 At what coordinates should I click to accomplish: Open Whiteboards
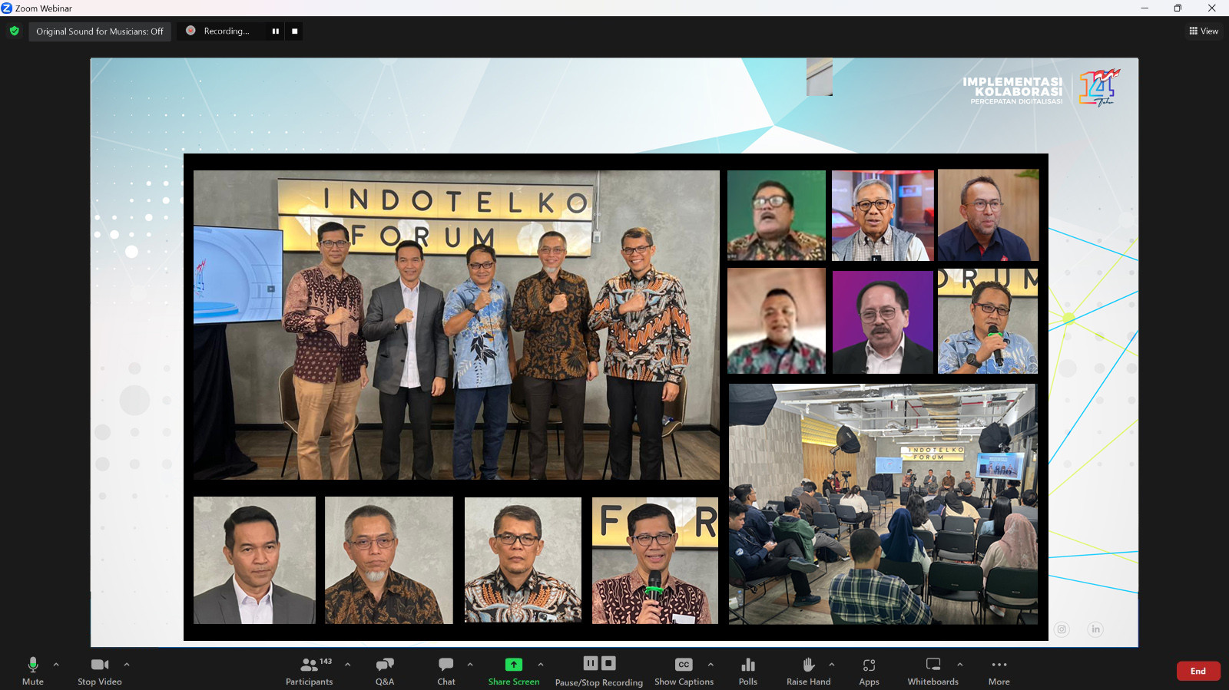pyautogui.click(x=933, y=670)
